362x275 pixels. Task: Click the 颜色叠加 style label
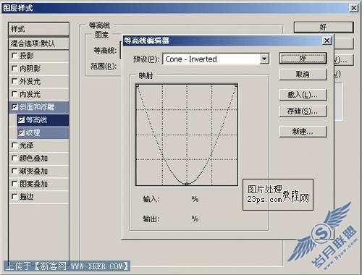33,158
